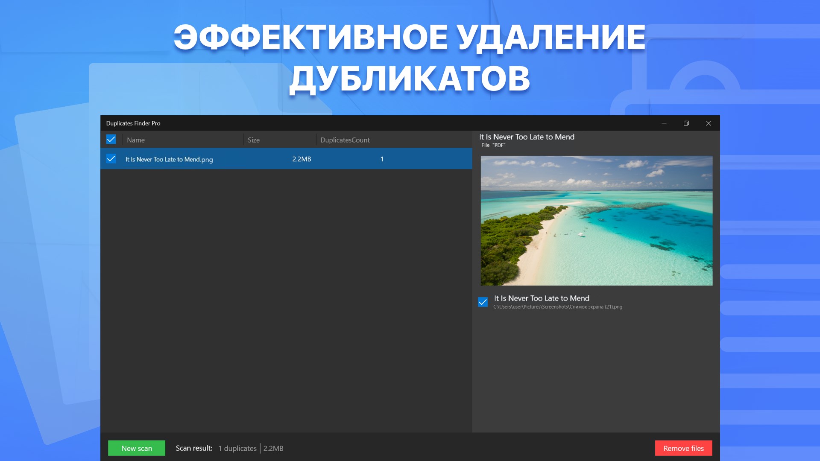Click the preview title above the image
820x461 pixels.
(527, 137)
